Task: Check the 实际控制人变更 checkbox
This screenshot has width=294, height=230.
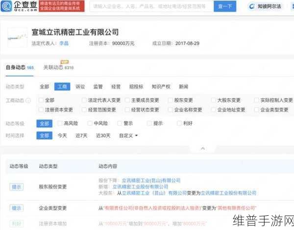Action: [256, 100]
